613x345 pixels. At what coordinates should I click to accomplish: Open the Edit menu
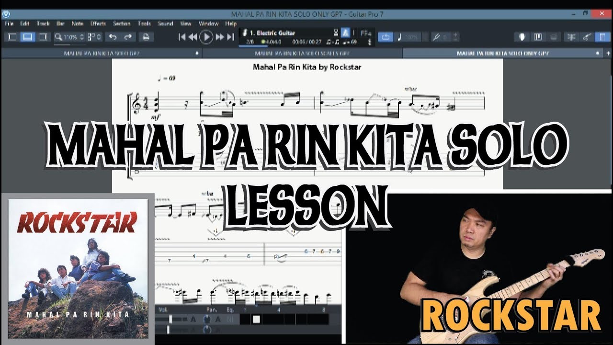(x=24, y=23)
